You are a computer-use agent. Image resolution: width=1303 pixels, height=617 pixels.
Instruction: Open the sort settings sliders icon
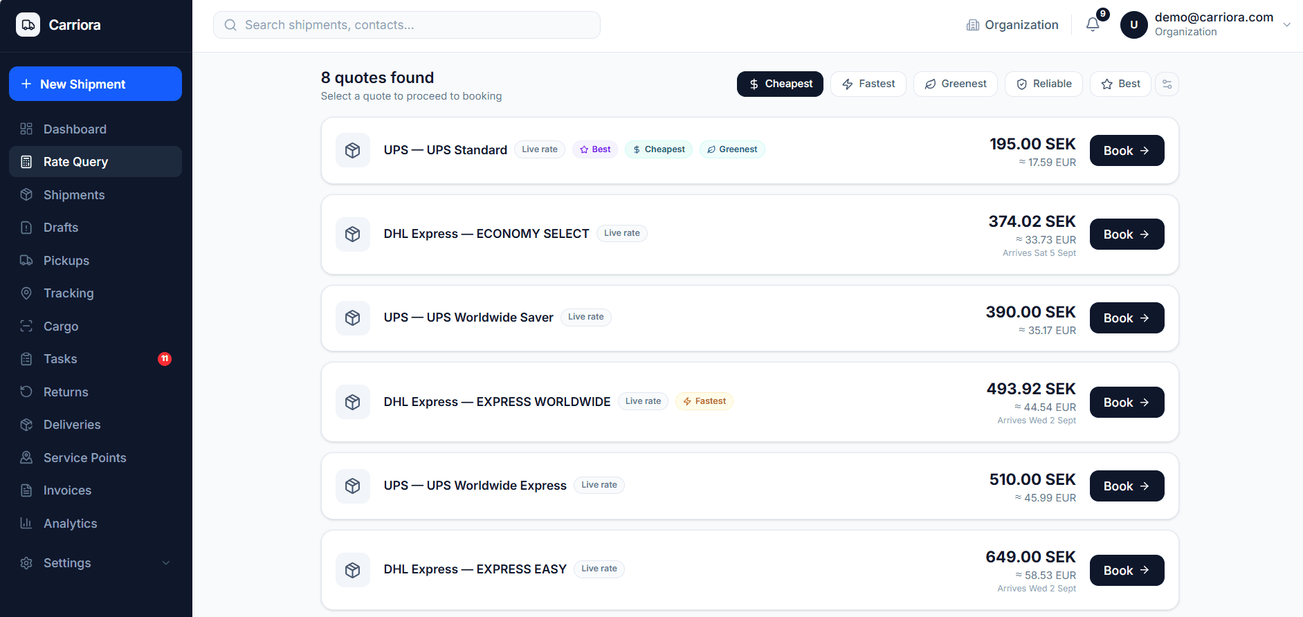[x=1167, y=84]
